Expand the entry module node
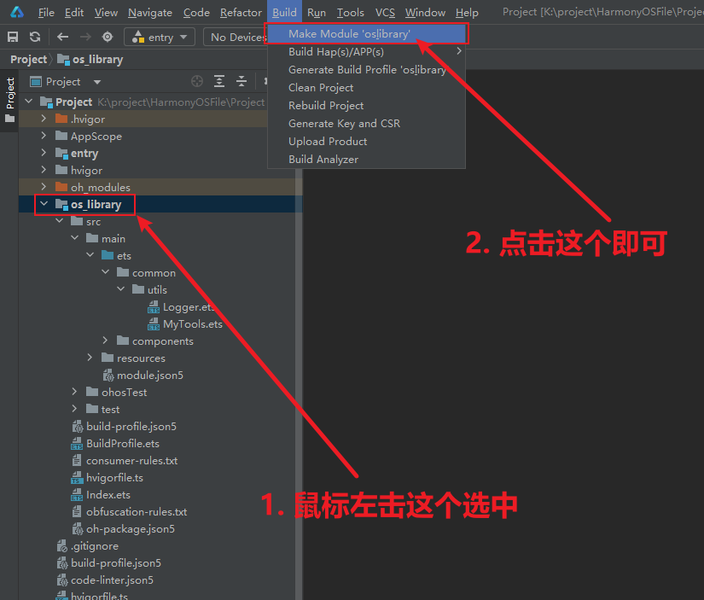The height and width of the screenshot is (600, 704). click(x=44, y=153)
